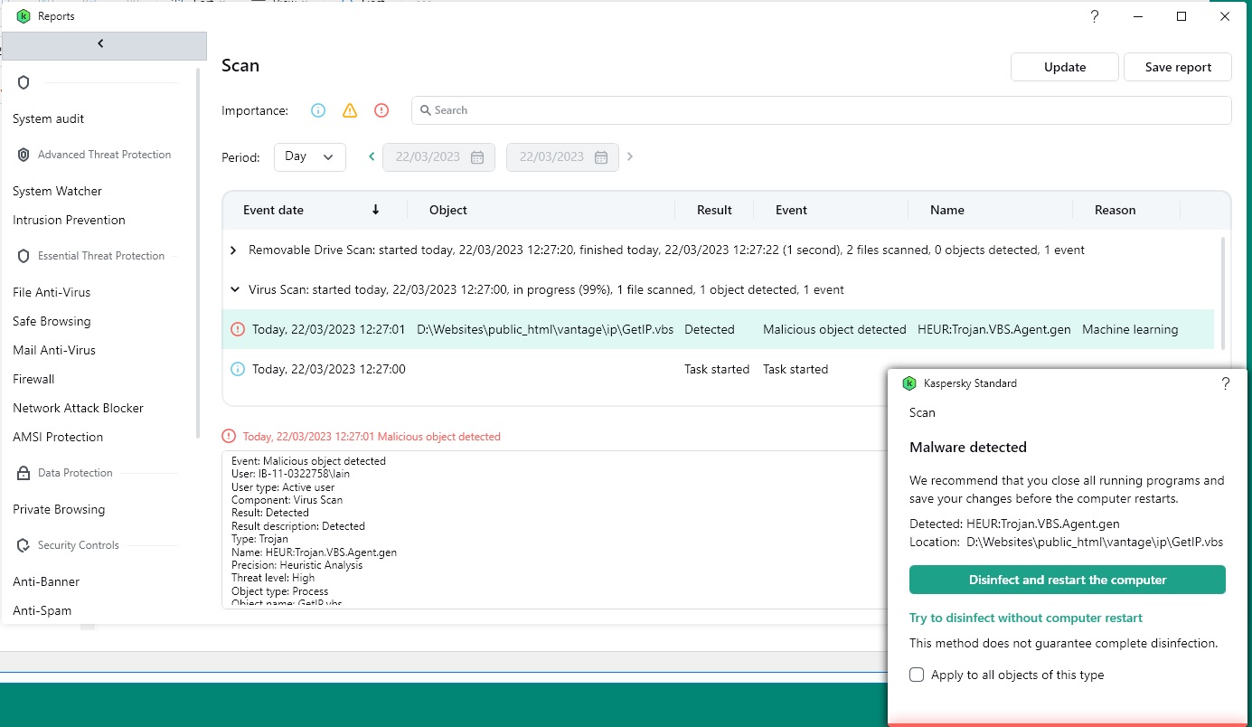Click Essential Threat Protection shield icon
Viewport: 1252px width, 727px height.
(24, 256)
